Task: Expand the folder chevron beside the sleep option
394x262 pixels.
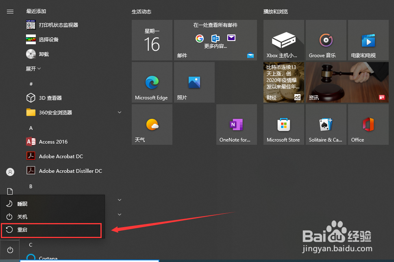Action: (120, 200)
